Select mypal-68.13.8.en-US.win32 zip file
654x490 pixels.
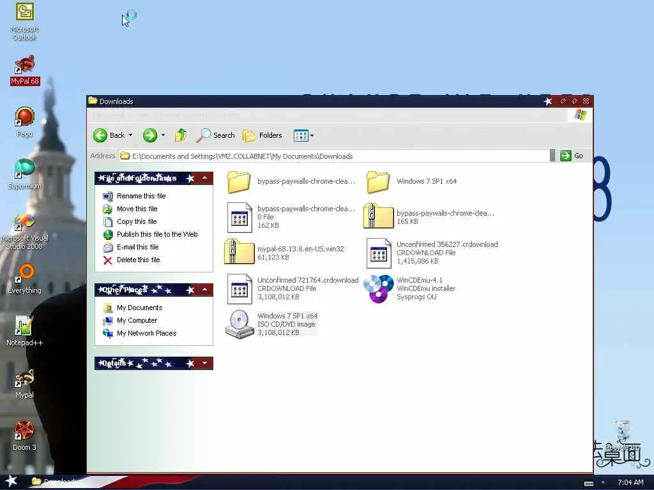(x=284, y=253)
